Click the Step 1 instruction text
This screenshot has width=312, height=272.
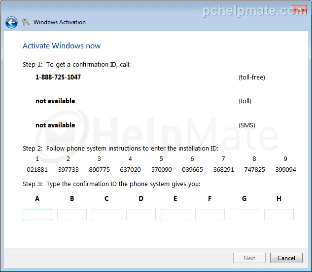point(76,65)
